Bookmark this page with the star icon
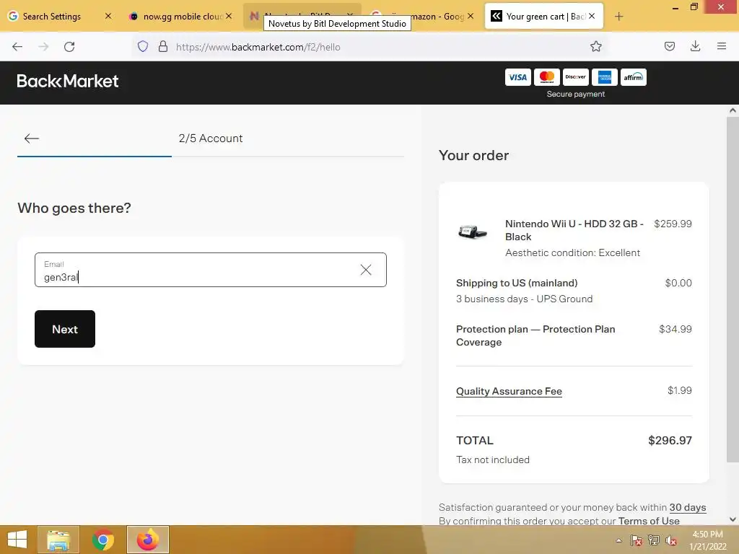This screenshot has width=739, height=554. [595, 47]
